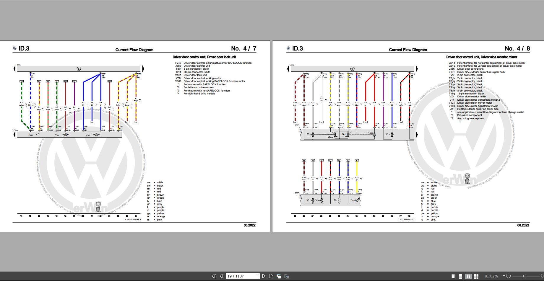544x281 pixels.
Task: Go to the first page
Action: 214,276
